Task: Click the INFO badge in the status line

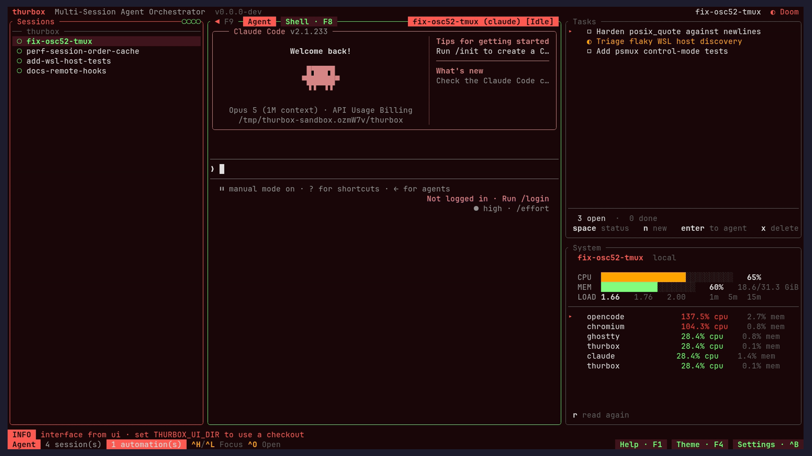Action: click(22, 435)
